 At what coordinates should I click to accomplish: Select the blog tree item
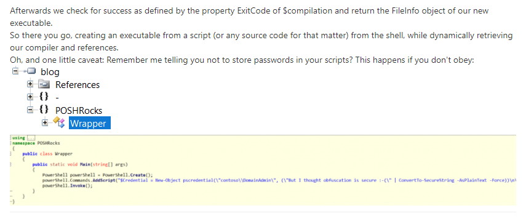[x=50, y=72]
